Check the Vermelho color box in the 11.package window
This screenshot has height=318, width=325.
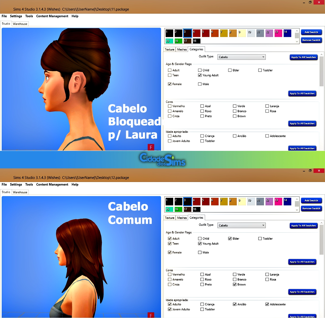(170, 106)
